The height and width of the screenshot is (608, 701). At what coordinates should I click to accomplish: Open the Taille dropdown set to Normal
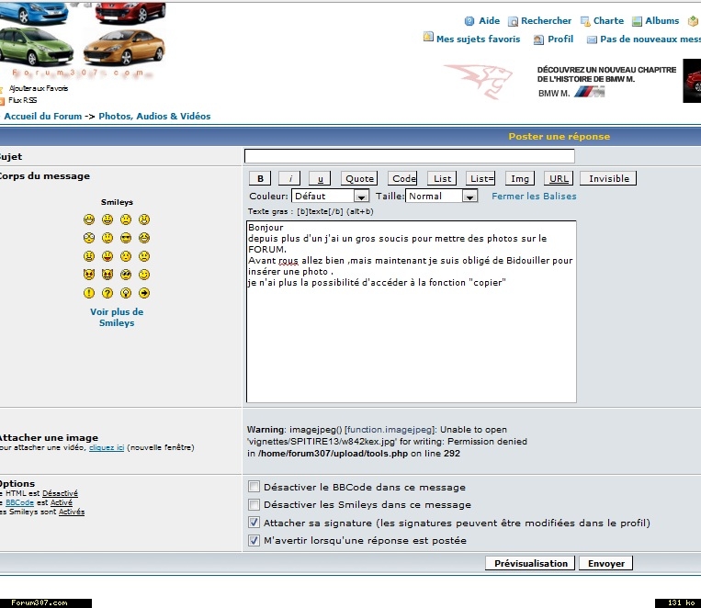tap(442, 197)
